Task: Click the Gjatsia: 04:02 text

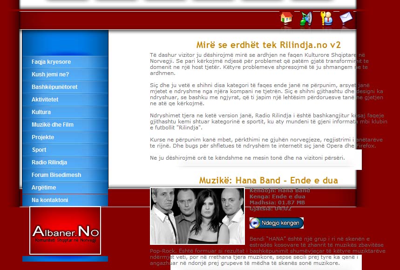Action: [271, 209]
